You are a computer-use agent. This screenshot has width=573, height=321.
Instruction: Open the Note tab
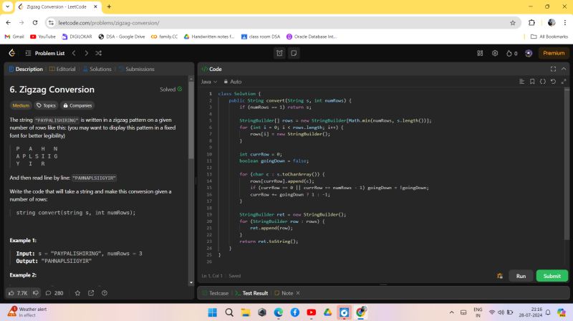284,293
